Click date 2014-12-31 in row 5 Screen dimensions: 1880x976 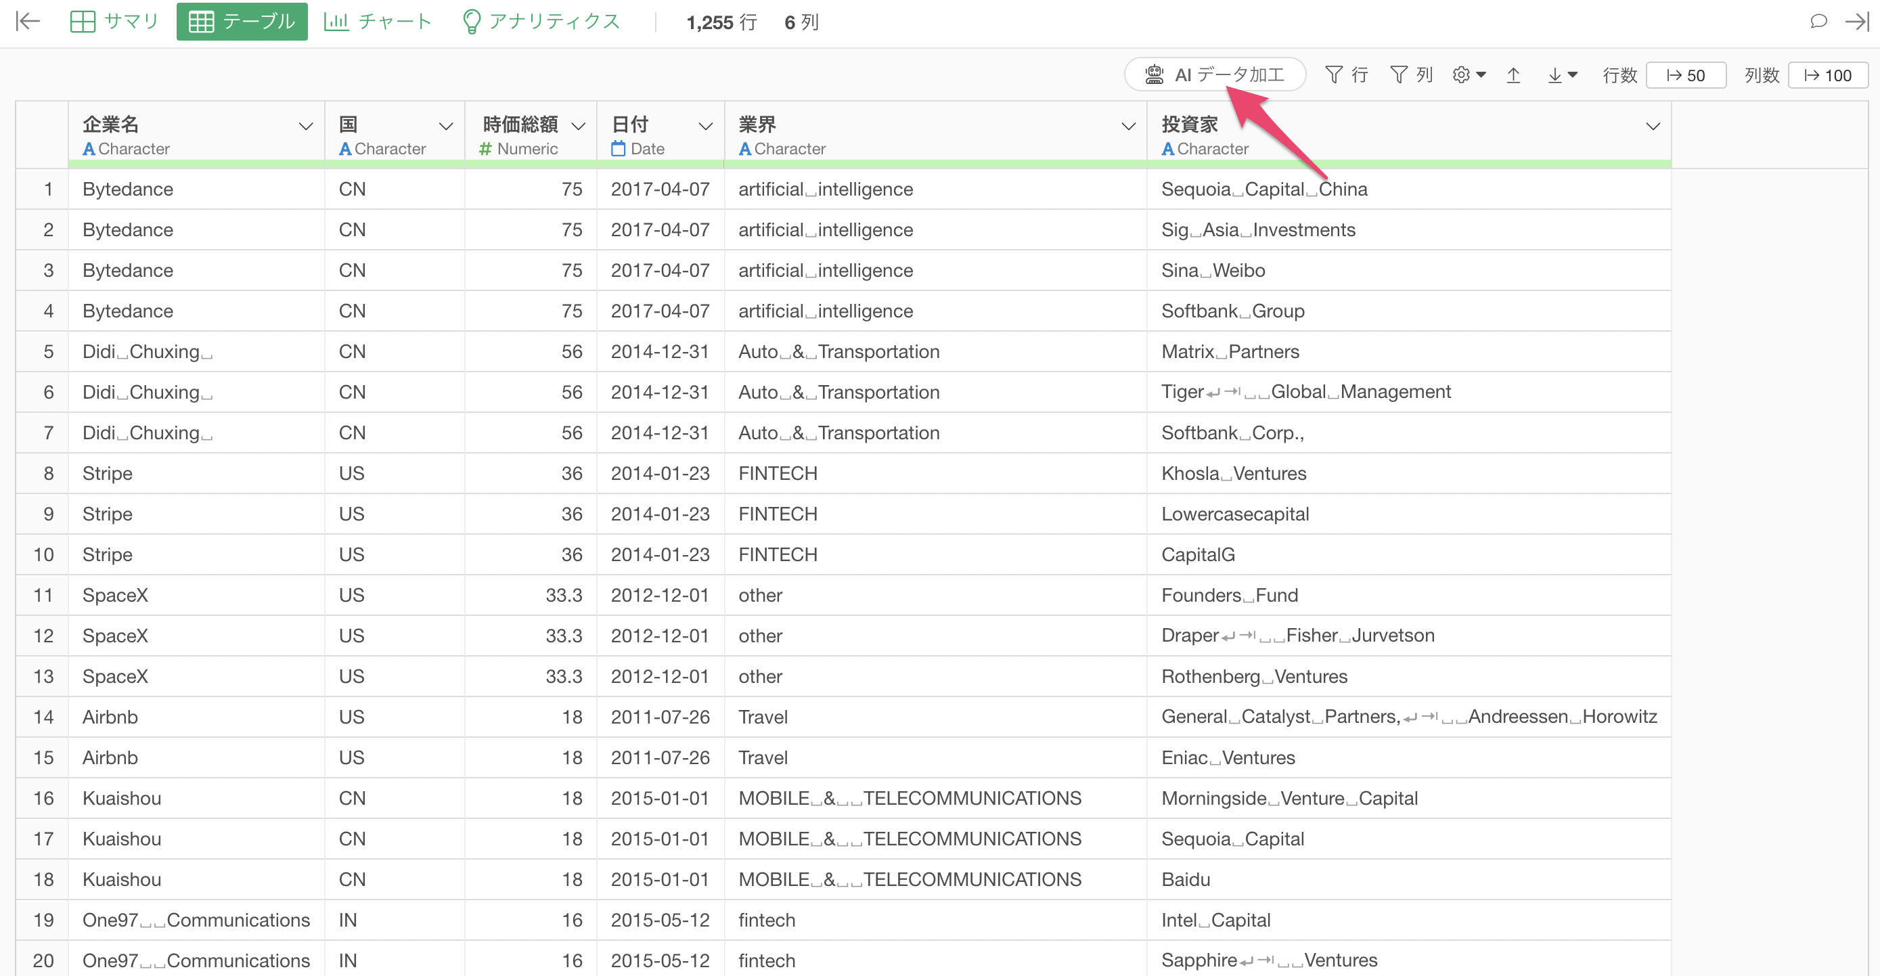(x=660, y=352)
